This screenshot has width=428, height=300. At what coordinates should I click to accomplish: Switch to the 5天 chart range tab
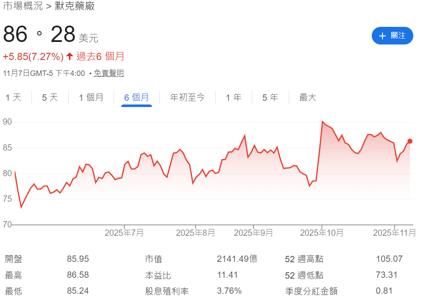[49, 97]
